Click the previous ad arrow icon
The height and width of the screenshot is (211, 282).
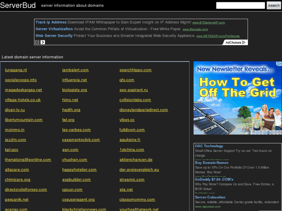37,42
